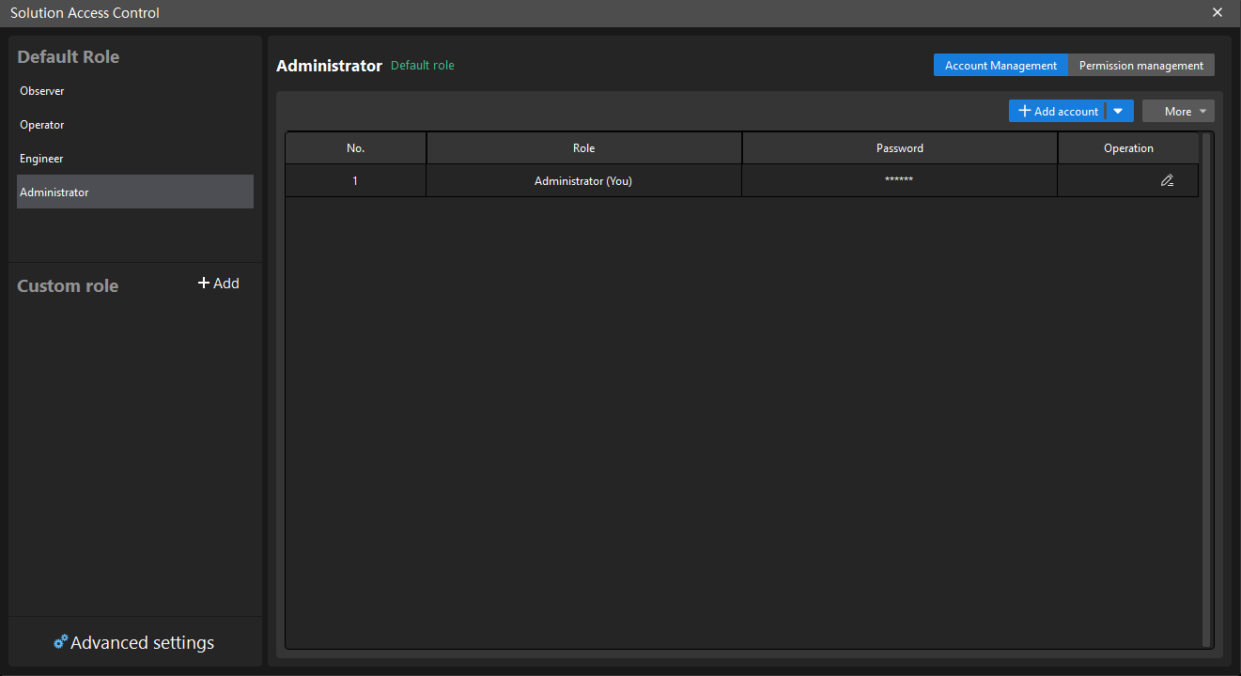Viewport: 1241px width, 676px height.
Task: Select the Engineer role
Action: 135,159
